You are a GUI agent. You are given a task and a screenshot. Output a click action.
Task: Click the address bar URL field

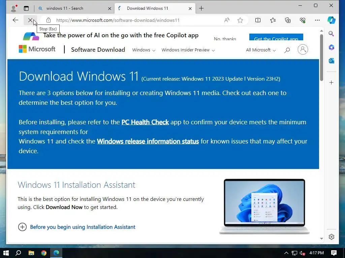pyautogui.click(x=118, y=20)
